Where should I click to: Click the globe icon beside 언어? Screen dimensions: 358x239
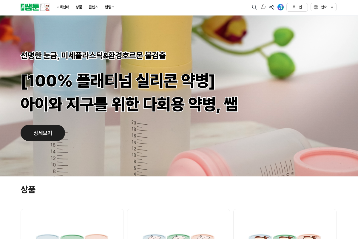click(316, 7)
